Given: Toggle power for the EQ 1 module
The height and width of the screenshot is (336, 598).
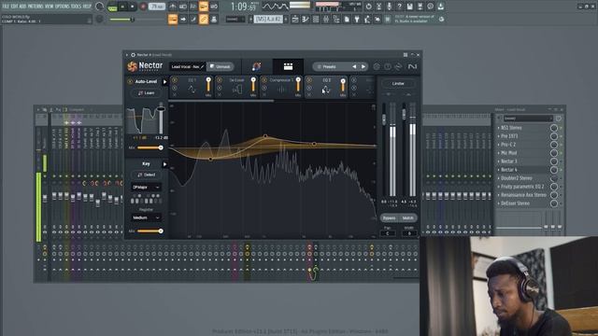Looking at the screenshot, I should coord(175,80).
